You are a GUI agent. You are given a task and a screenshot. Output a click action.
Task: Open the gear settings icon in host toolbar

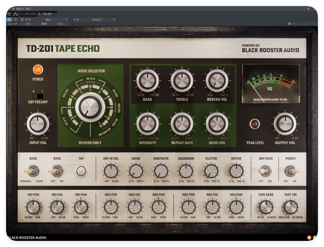click(289, 24)
